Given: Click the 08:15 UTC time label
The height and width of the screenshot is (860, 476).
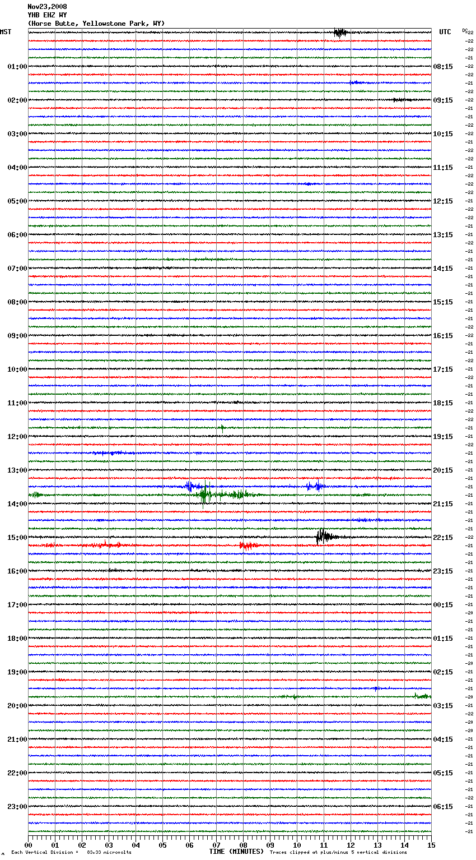Looking at the screenshot, I should [443, 67].
